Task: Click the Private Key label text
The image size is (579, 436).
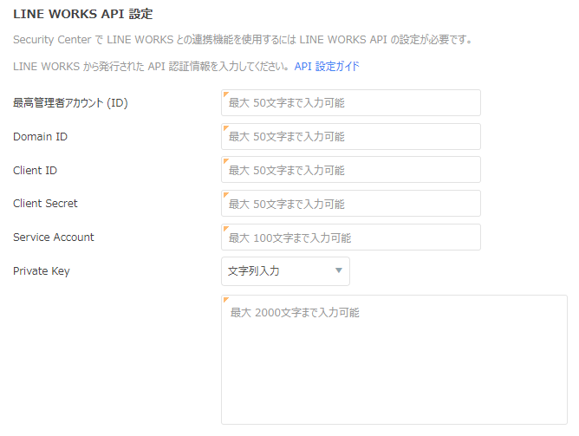Action: (x=41, y=271)
